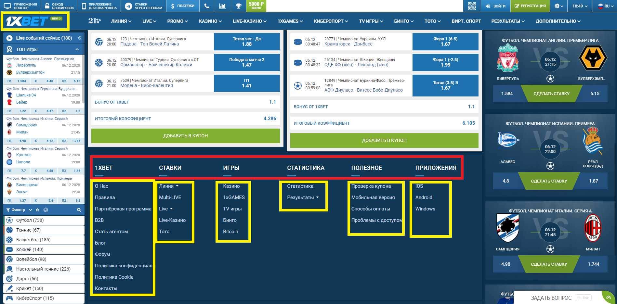Image resolution: width=617 pixels, height=304 pixels.
Task: Select Крикет (150) in the sports list
Action: point(44,288)
